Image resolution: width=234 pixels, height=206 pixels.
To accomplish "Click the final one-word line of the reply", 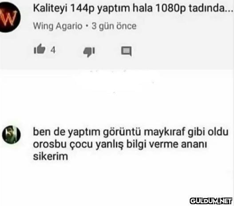I will point(51,156).
